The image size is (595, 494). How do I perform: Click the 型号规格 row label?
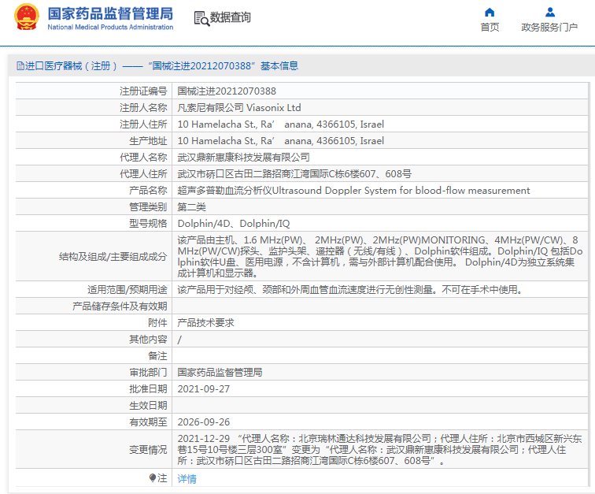pos(148,224)
